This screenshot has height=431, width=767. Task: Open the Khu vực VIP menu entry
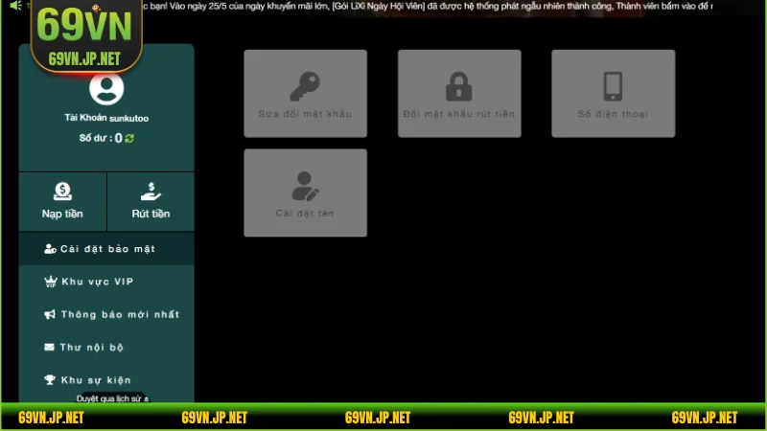pos(97,282)
